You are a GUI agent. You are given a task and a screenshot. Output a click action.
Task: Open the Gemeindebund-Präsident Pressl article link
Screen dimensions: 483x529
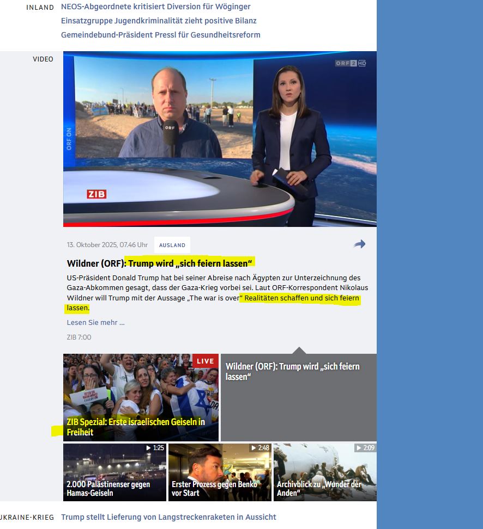161,35
